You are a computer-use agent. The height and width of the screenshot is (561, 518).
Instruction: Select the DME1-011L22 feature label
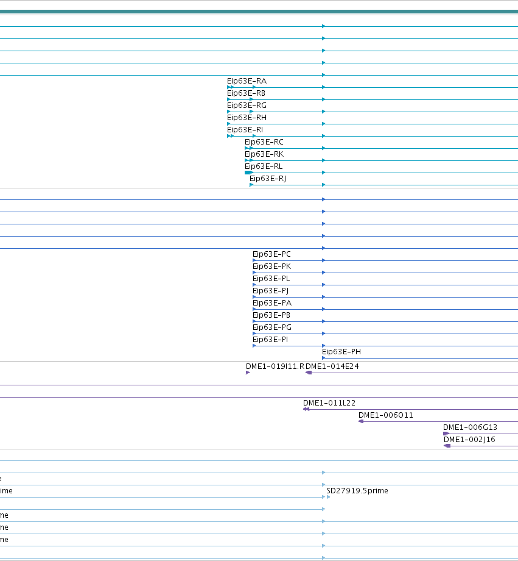click(329, 403)
